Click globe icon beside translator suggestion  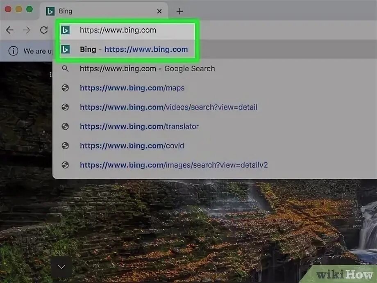(x=65, y=126)
